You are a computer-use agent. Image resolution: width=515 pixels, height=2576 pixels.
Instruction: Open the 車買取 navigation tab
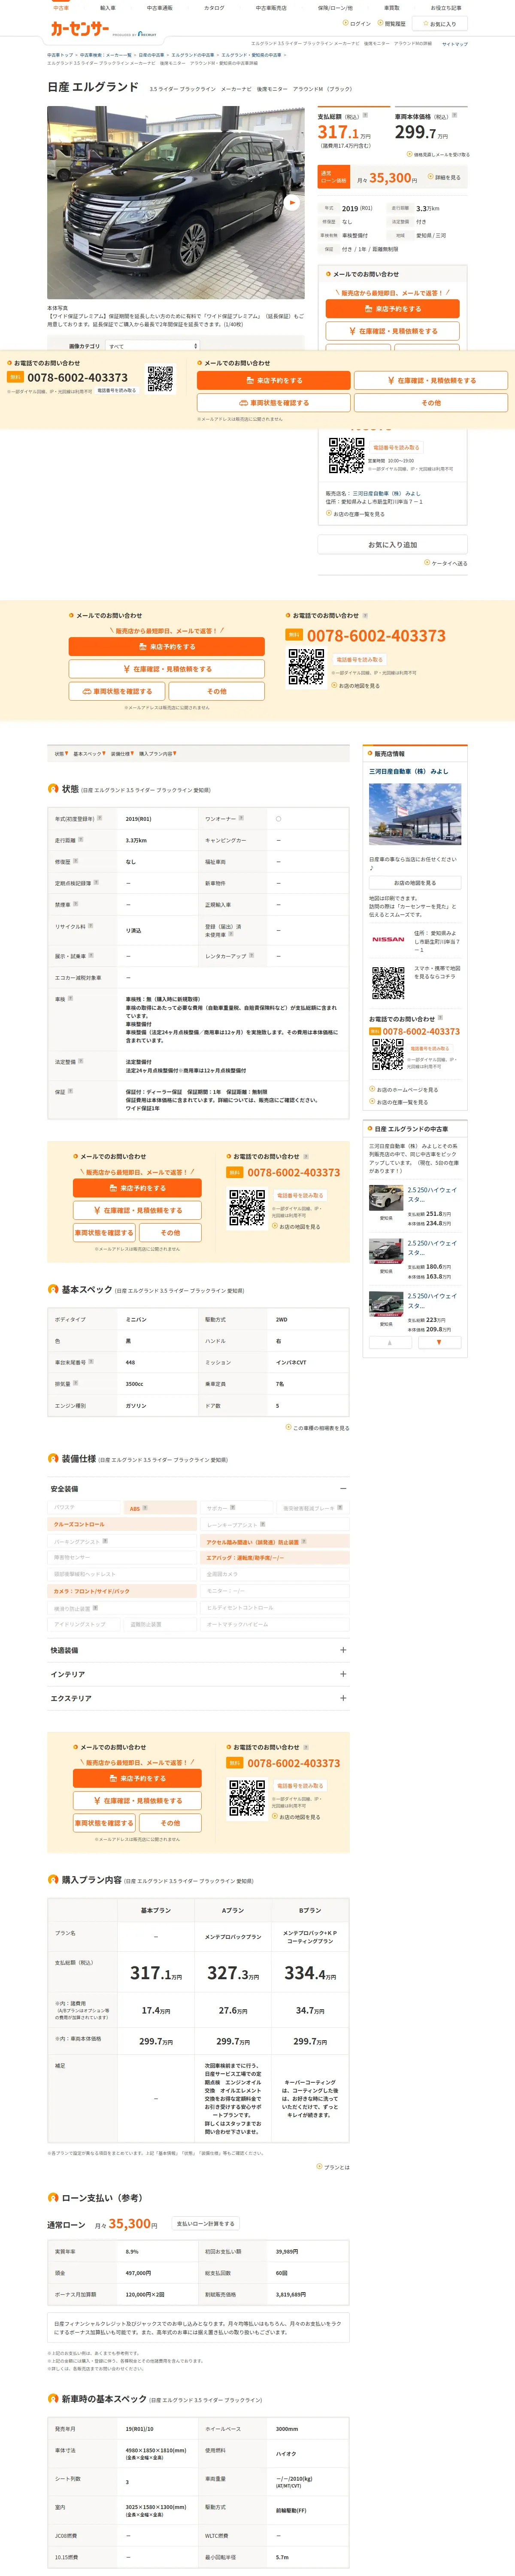391,8
